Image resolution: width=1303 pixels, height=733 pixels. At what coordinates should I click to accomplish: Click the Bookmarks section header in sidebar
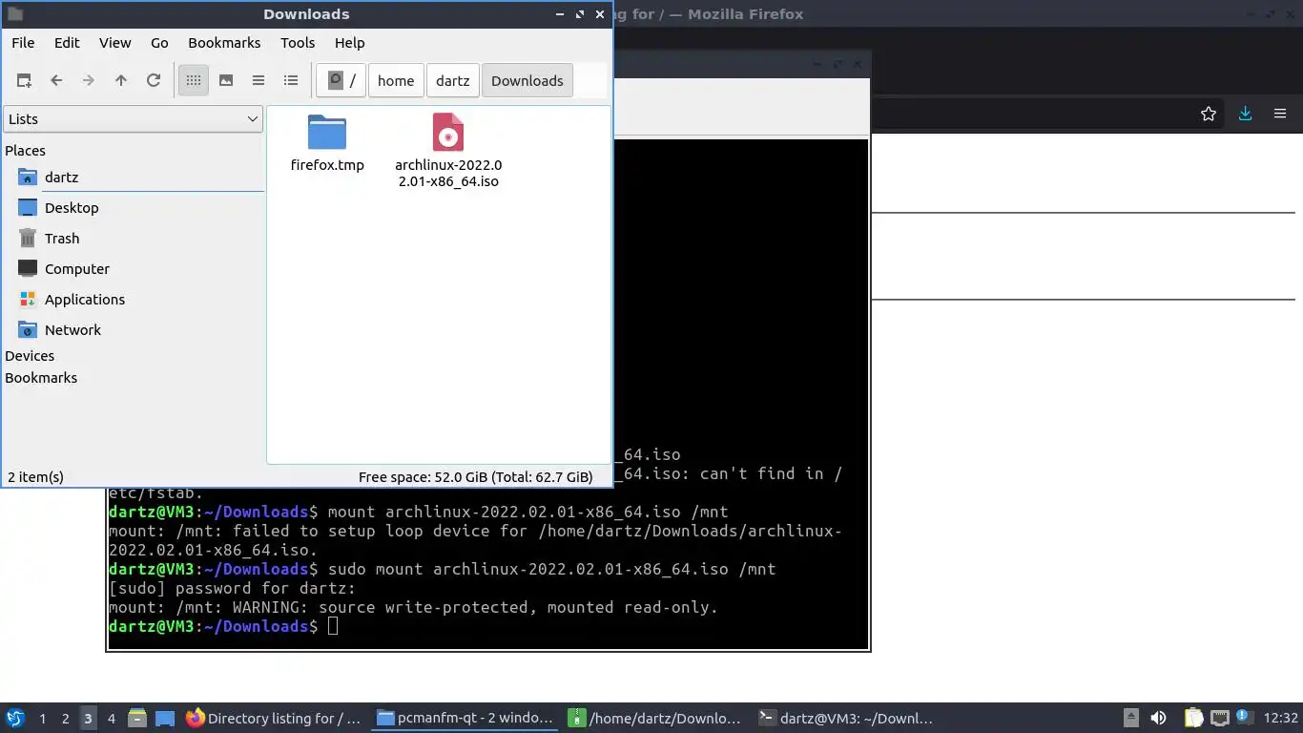pyautogui.click(x=41, y=378)
